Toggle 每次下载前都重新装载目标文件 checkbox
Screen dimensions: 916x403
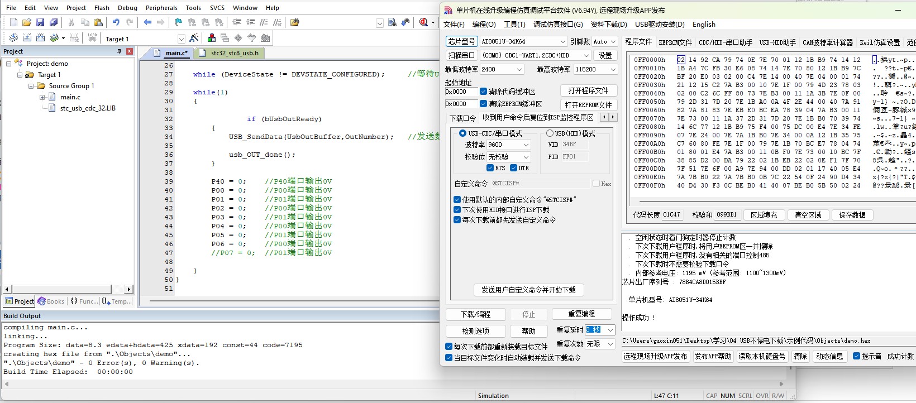click(x=449, y=347)
